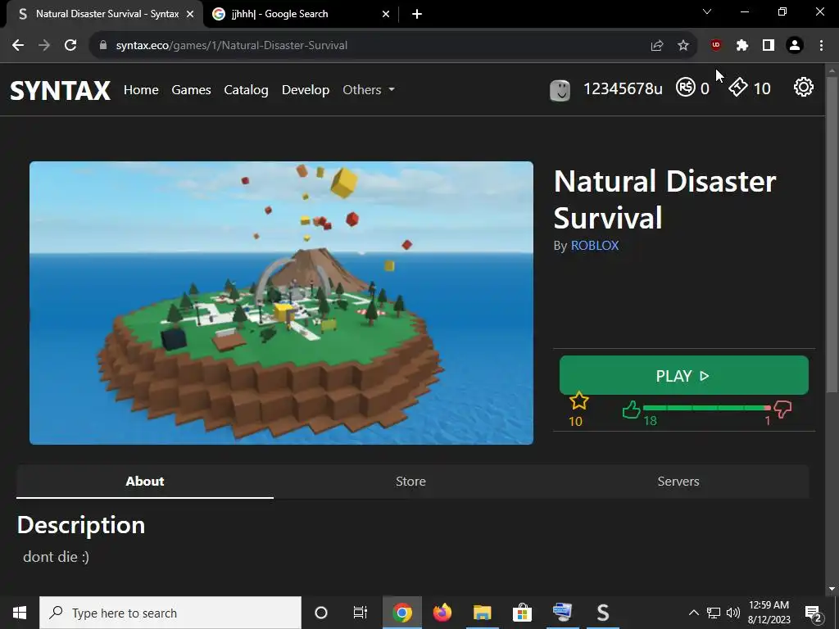
Task: Close the Google Search tab
Action: point(386,14)
